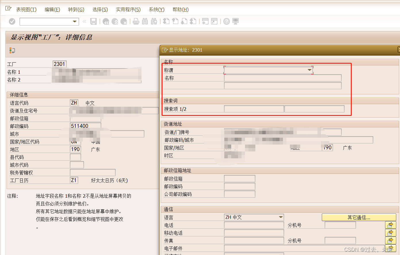This screenshot has height=255, width=400.
Task: Open the 帮助(H) menu
Action: (181, 9)
